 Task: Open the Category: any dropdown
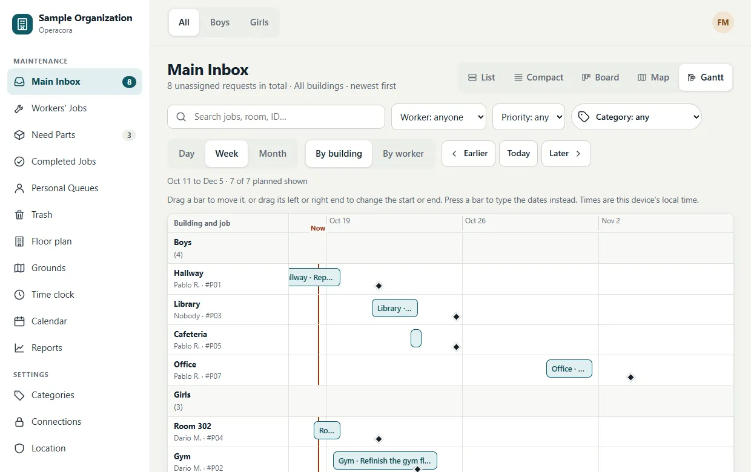(x=637, y=117)
